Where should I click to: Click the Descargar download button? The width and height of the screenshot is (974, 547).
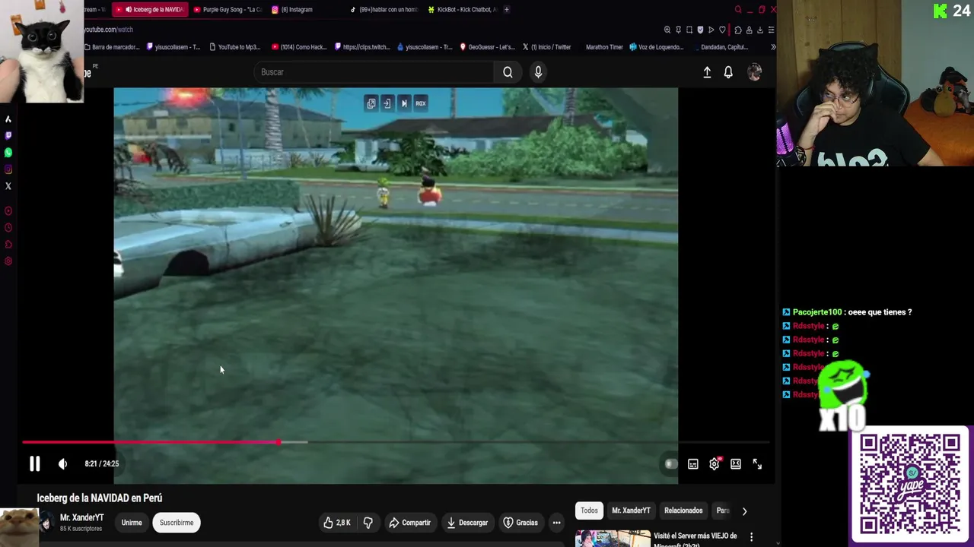pos(467,523)
